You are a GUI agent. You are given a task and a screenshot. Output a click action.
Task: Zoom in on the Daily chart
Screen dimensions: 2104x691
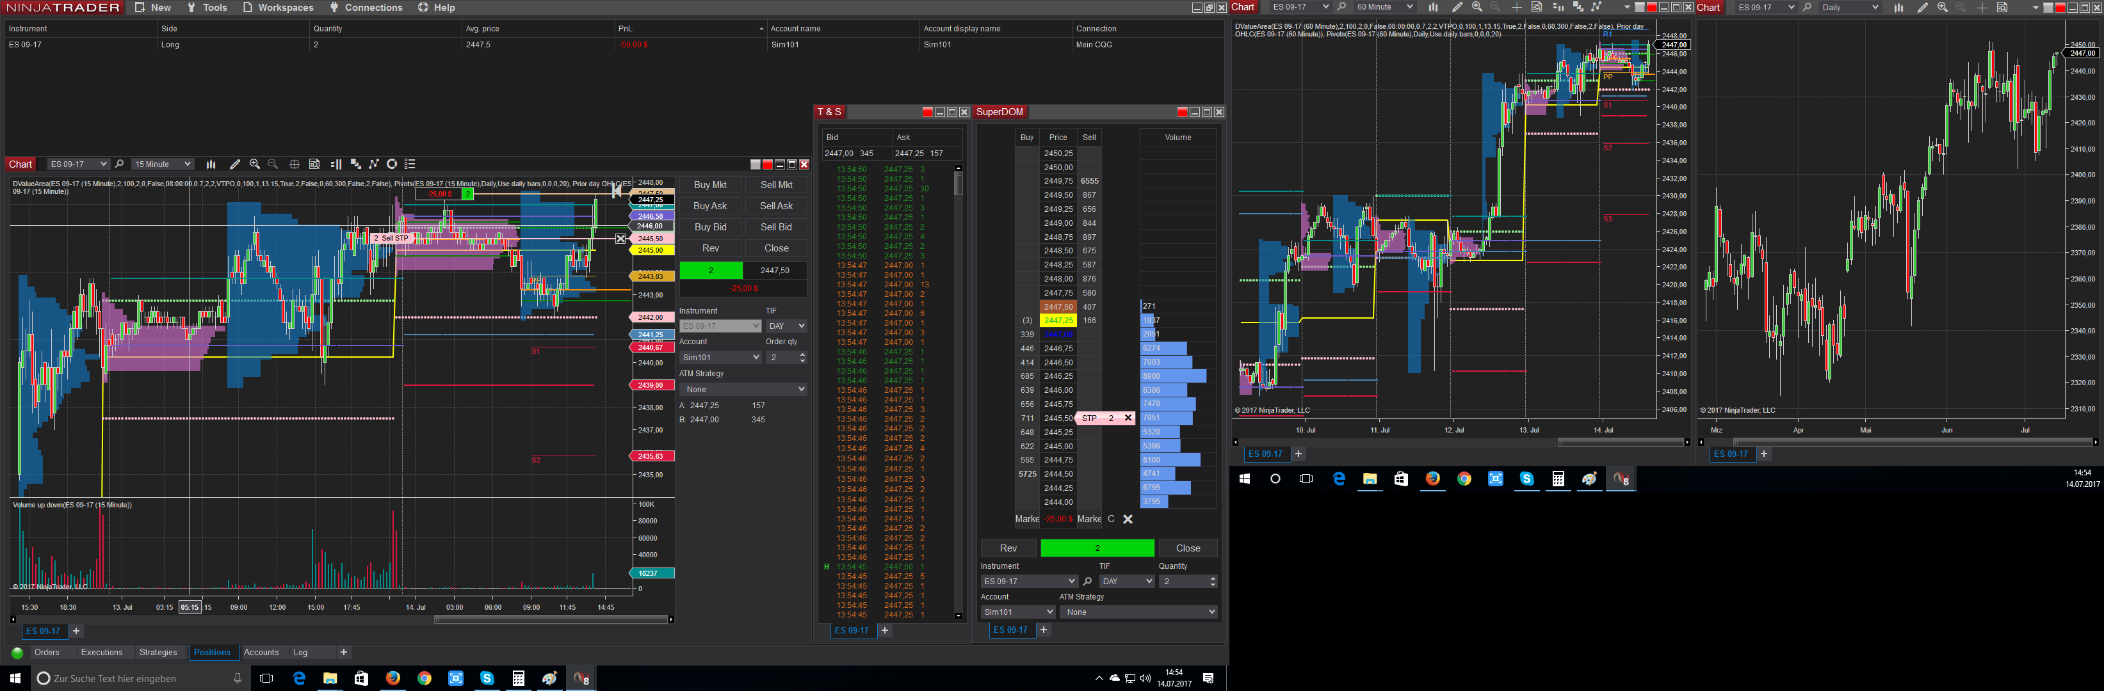[x=1942, y=7]
